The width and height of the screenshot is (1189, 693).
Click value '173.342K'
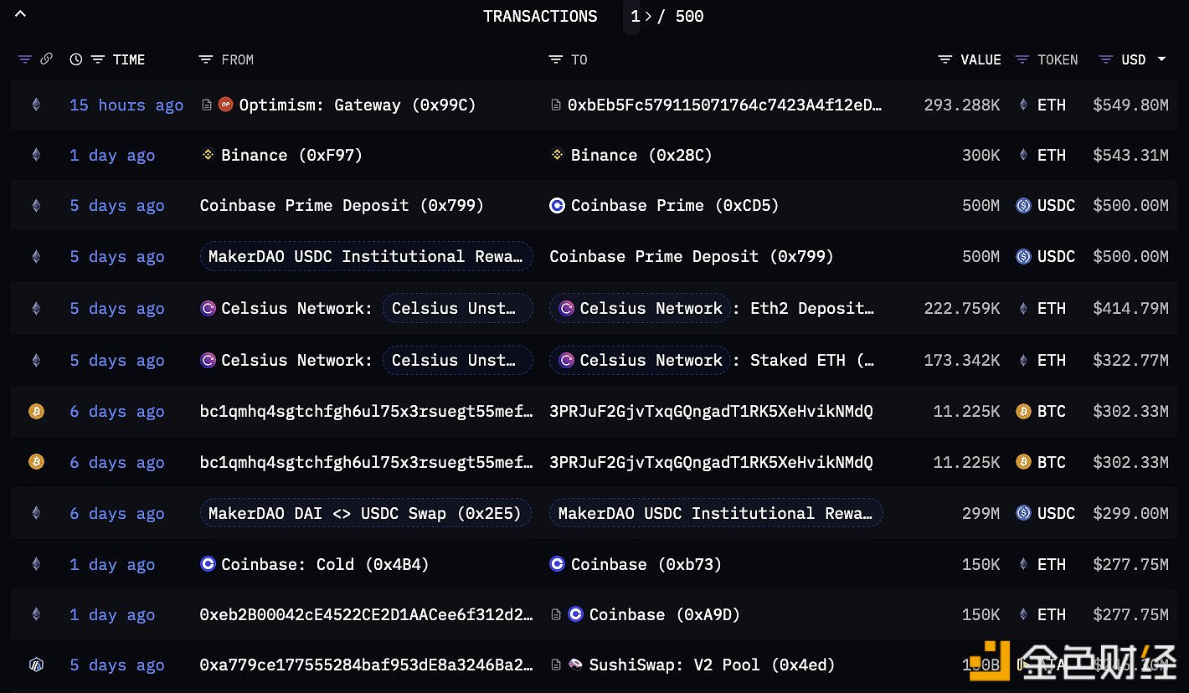tap(962, 360)
